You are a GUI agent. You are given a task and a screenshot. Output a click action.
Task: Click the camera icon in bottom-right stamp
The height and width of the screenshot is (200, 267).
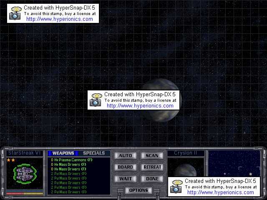click(176, 187)
